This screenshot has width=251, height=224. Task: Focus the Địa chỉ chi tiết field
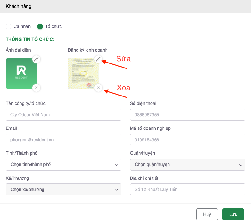coord(187,189)
